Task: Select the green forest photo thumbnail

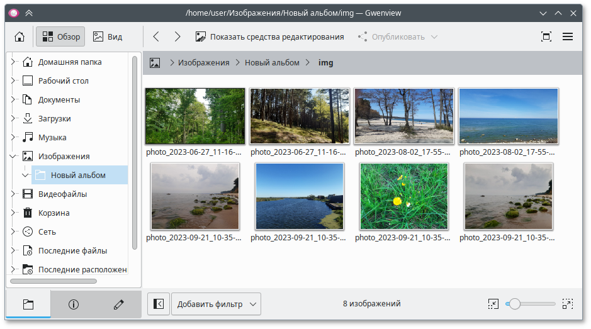Action: pos(195,116)
